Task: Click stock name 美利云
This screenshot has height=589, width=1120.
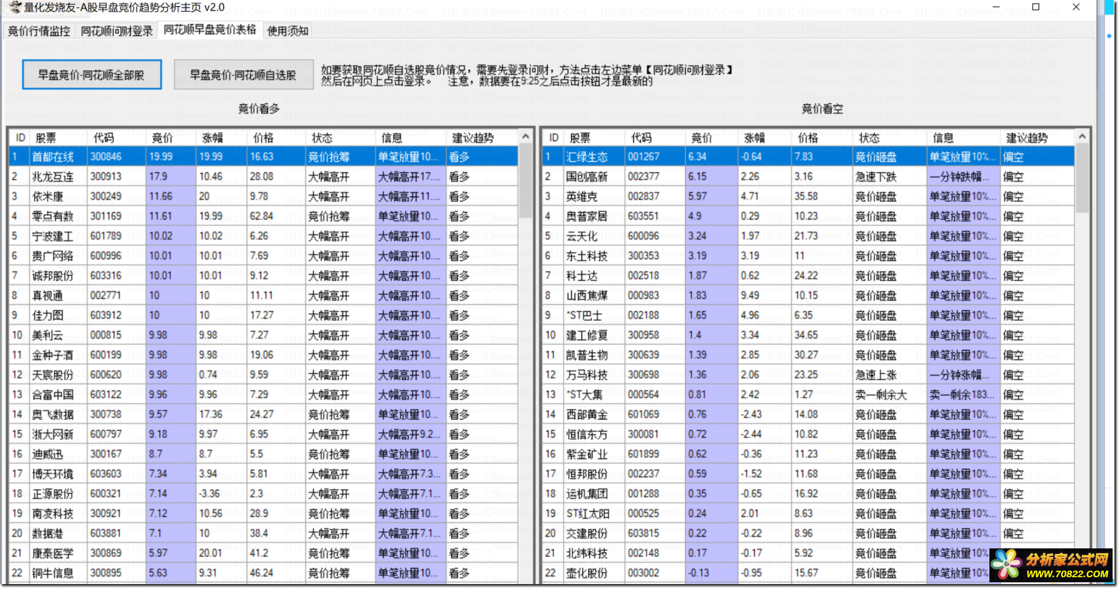Action: tap(47, 335)
